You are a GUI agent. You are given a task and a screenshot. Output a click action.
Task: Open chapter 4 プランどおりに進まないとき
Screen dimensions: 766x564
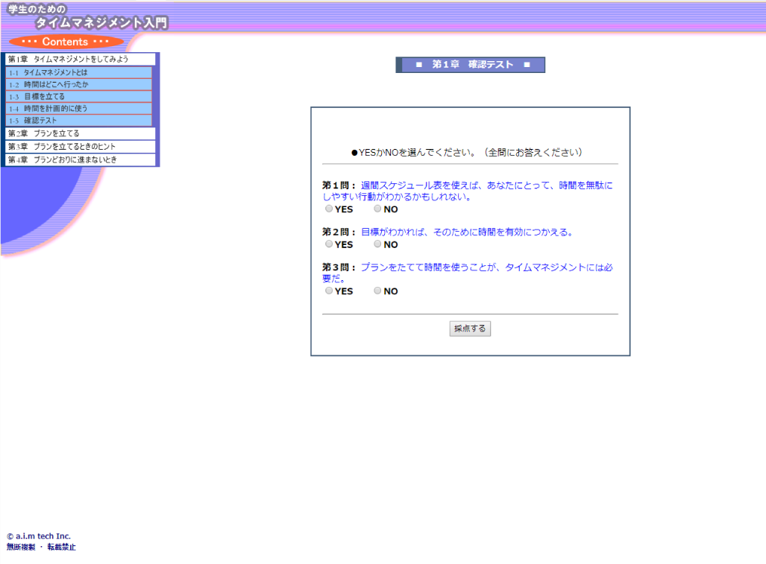pyautogui.click(x=80, y=159)
